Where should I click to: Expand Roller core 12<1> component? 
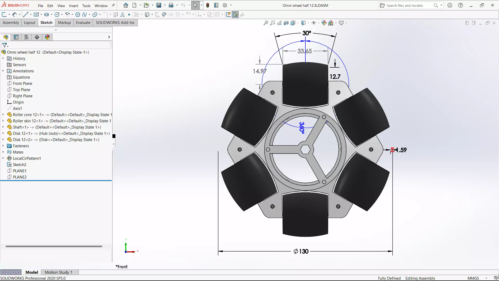click(x=3, y=114)
